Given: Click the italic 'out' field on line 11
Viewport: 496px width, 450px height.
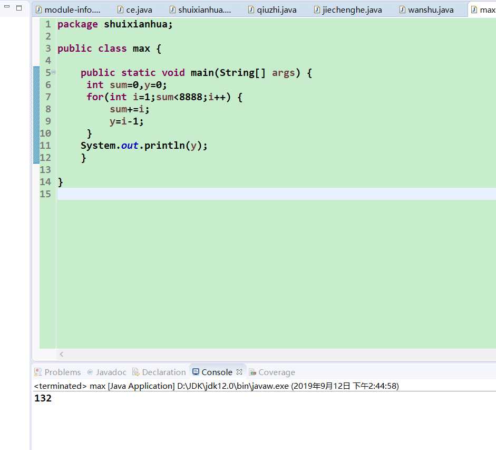Looking at the screenshot, I should point(129,146).
